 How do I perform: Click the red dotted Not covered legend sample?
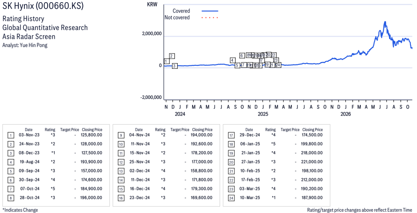[210, 18]
